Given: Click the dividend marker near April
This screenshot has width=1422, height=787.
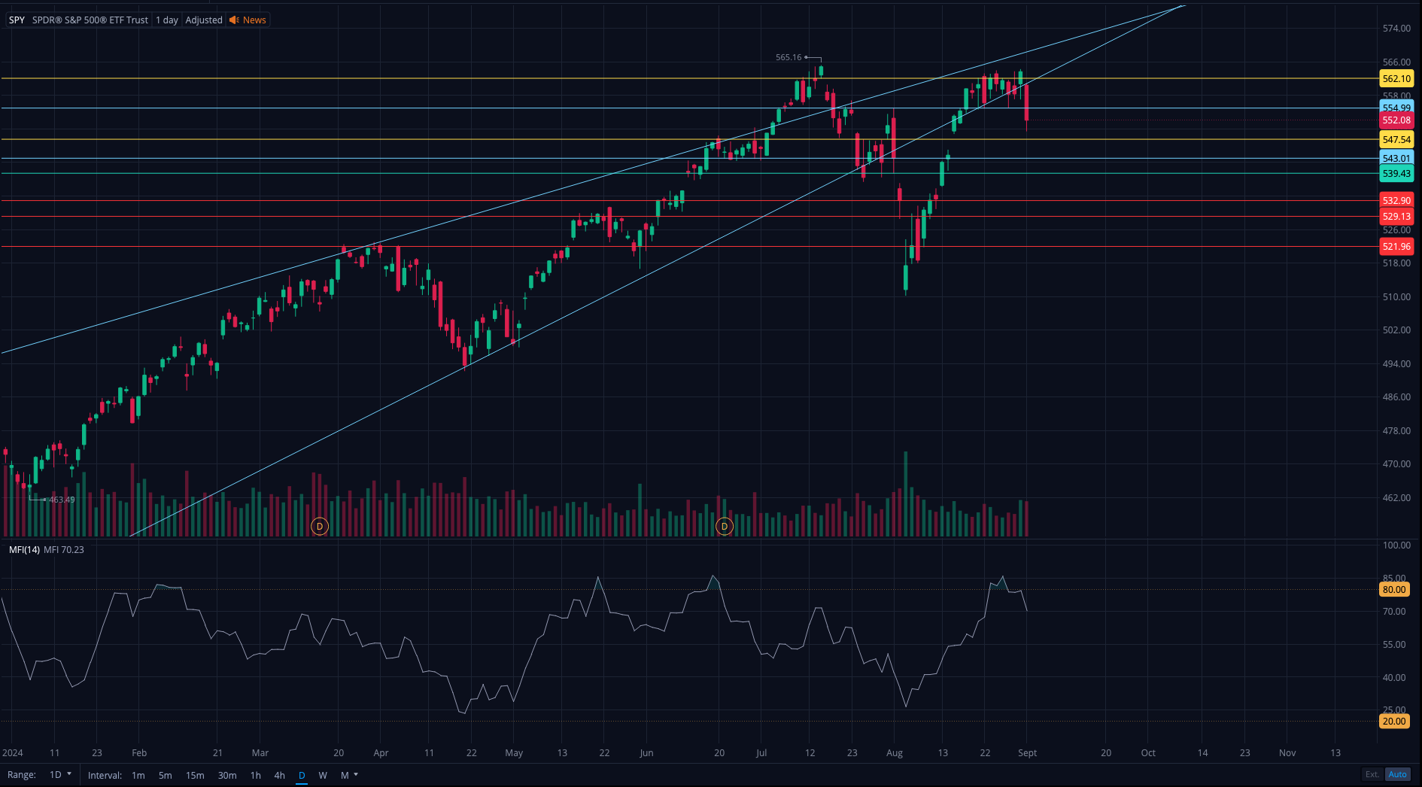Looking at the screenshot, I should point(320,527).
